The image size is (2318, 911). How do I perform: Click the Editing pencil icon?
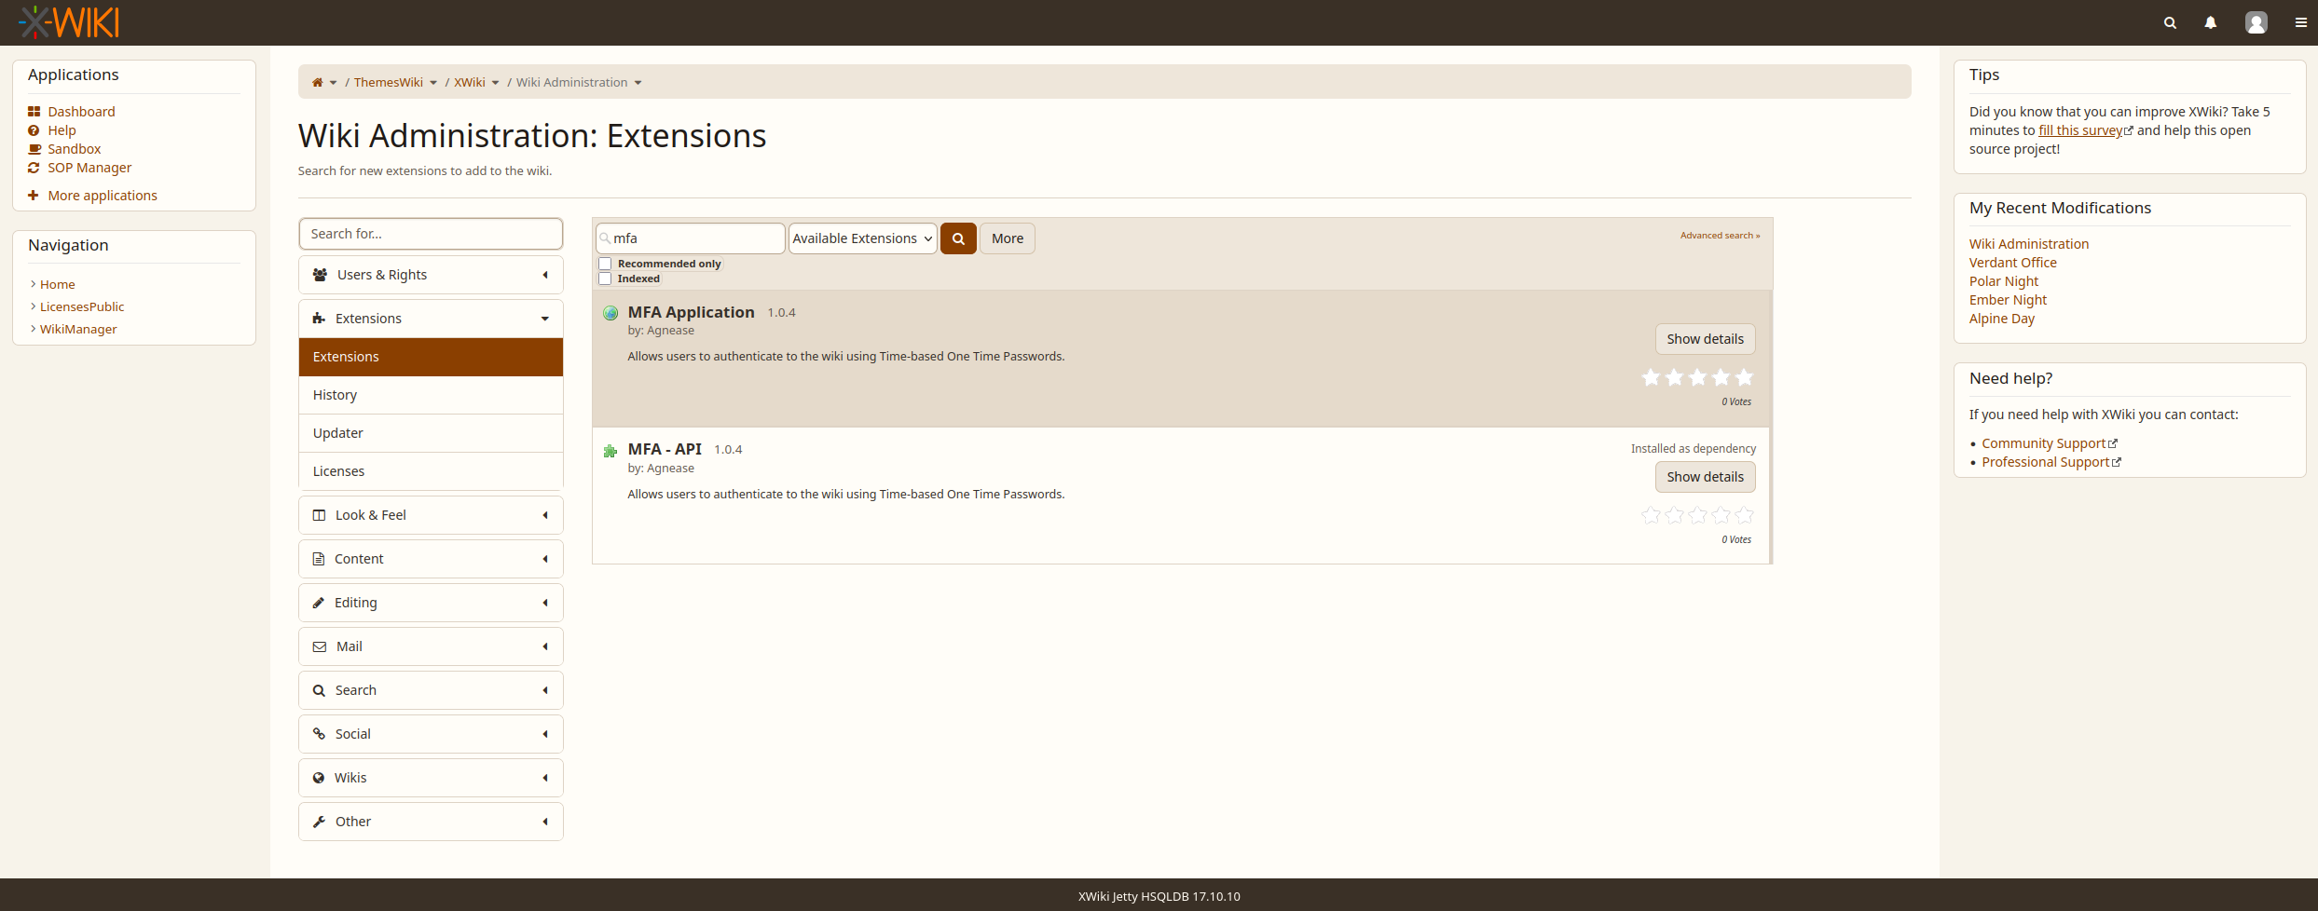[319, 603]
